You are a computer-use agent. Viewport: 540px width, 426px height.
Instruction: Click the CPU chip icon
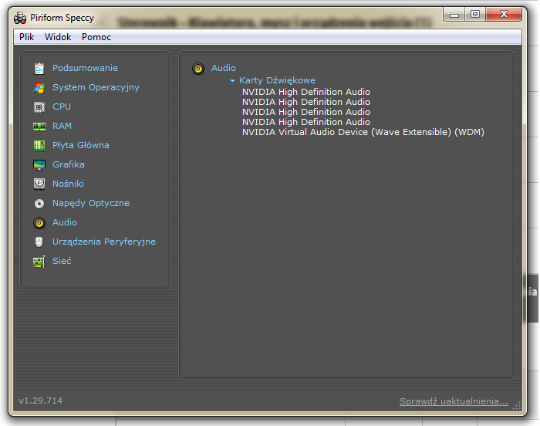tap(39, 107)
